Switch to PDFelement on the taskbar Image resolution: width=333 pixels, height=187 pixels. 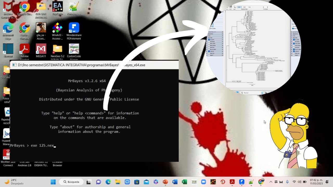[242, 182]
